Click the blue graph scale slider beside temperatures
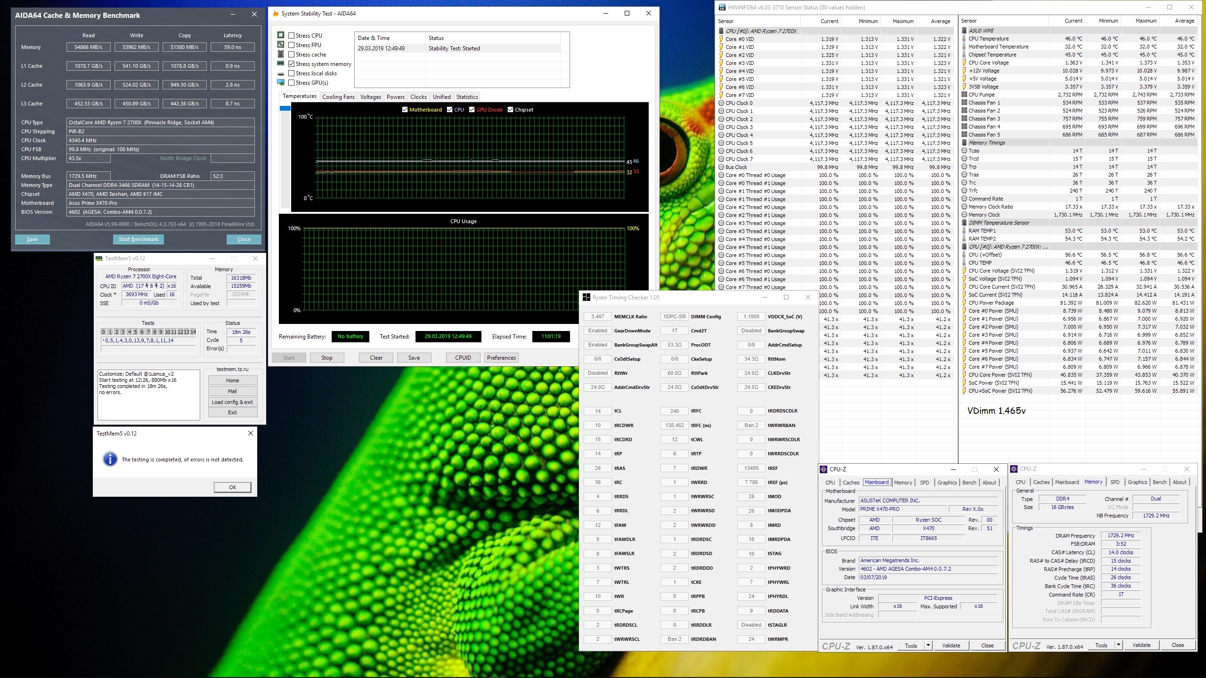This screenshot has height=678, width=1206. (285, 109)
